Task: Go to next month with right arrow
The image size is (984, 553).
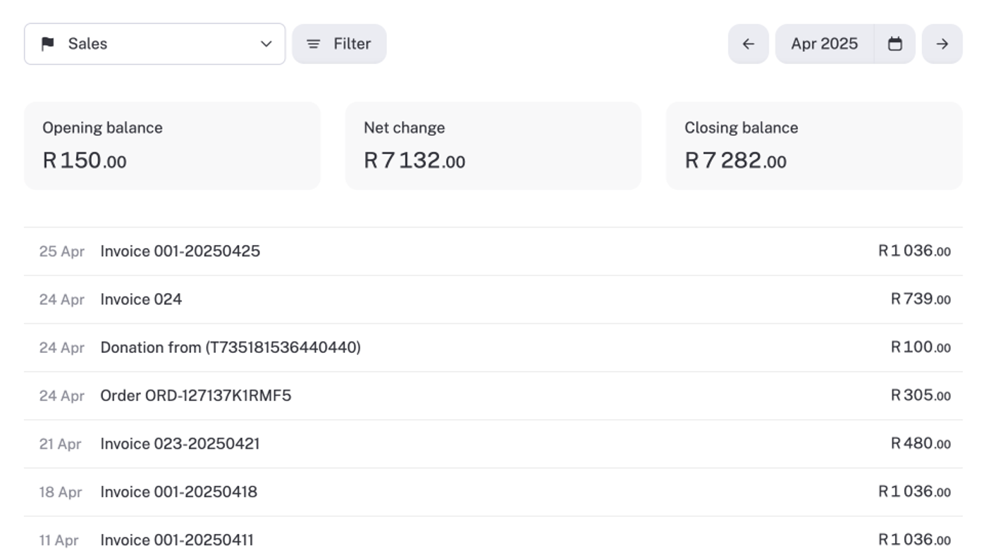Action: 942,44
